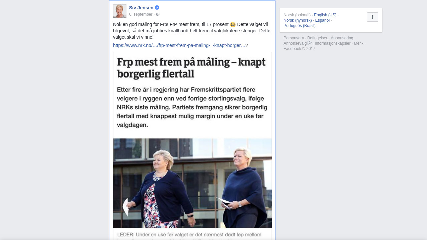The height and width of the screenshot is (240, 427).
Task: Open the Betingelser footer link
Action: [317, 38]
